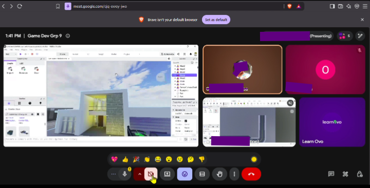
Task: Go forward with the browser forward arrow
Action: click(x=11, y=6)
